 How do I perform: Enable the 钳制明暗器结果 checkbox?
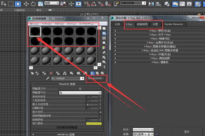(100, 116)
